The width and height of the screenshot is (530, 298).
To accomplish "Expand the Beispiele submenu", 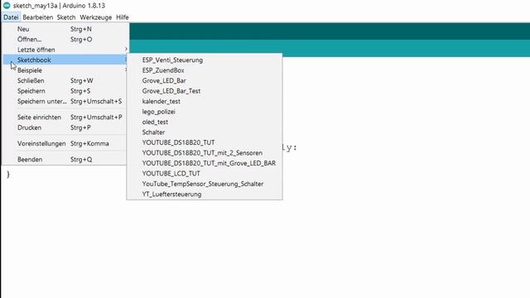I will (65, 70).
